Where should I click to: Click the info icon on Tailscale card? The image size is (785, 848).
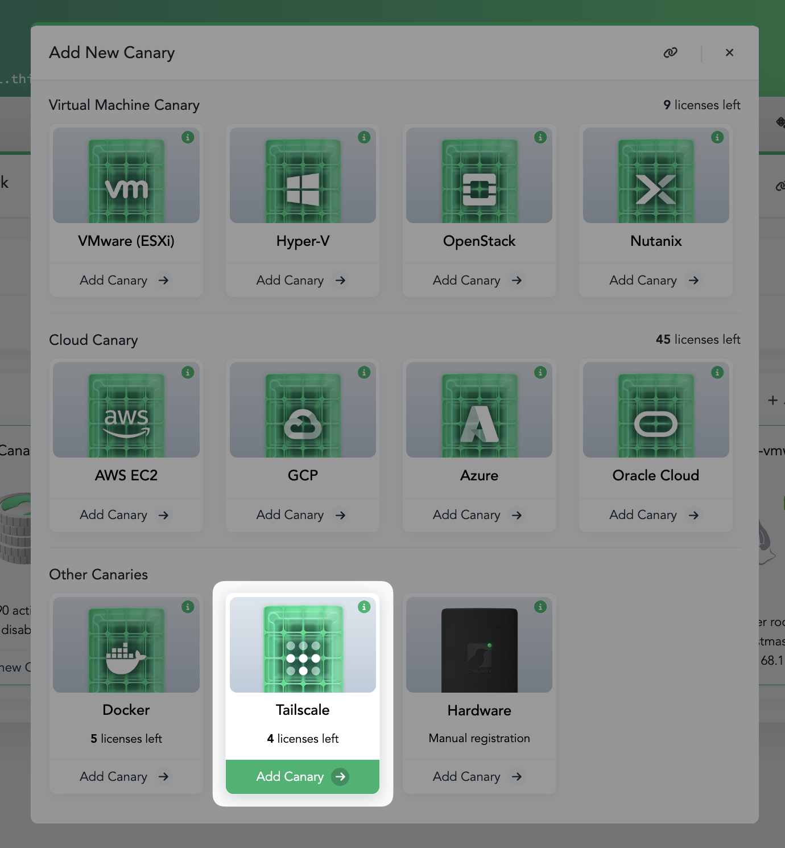pyautogui.click(x=364, y=607)
